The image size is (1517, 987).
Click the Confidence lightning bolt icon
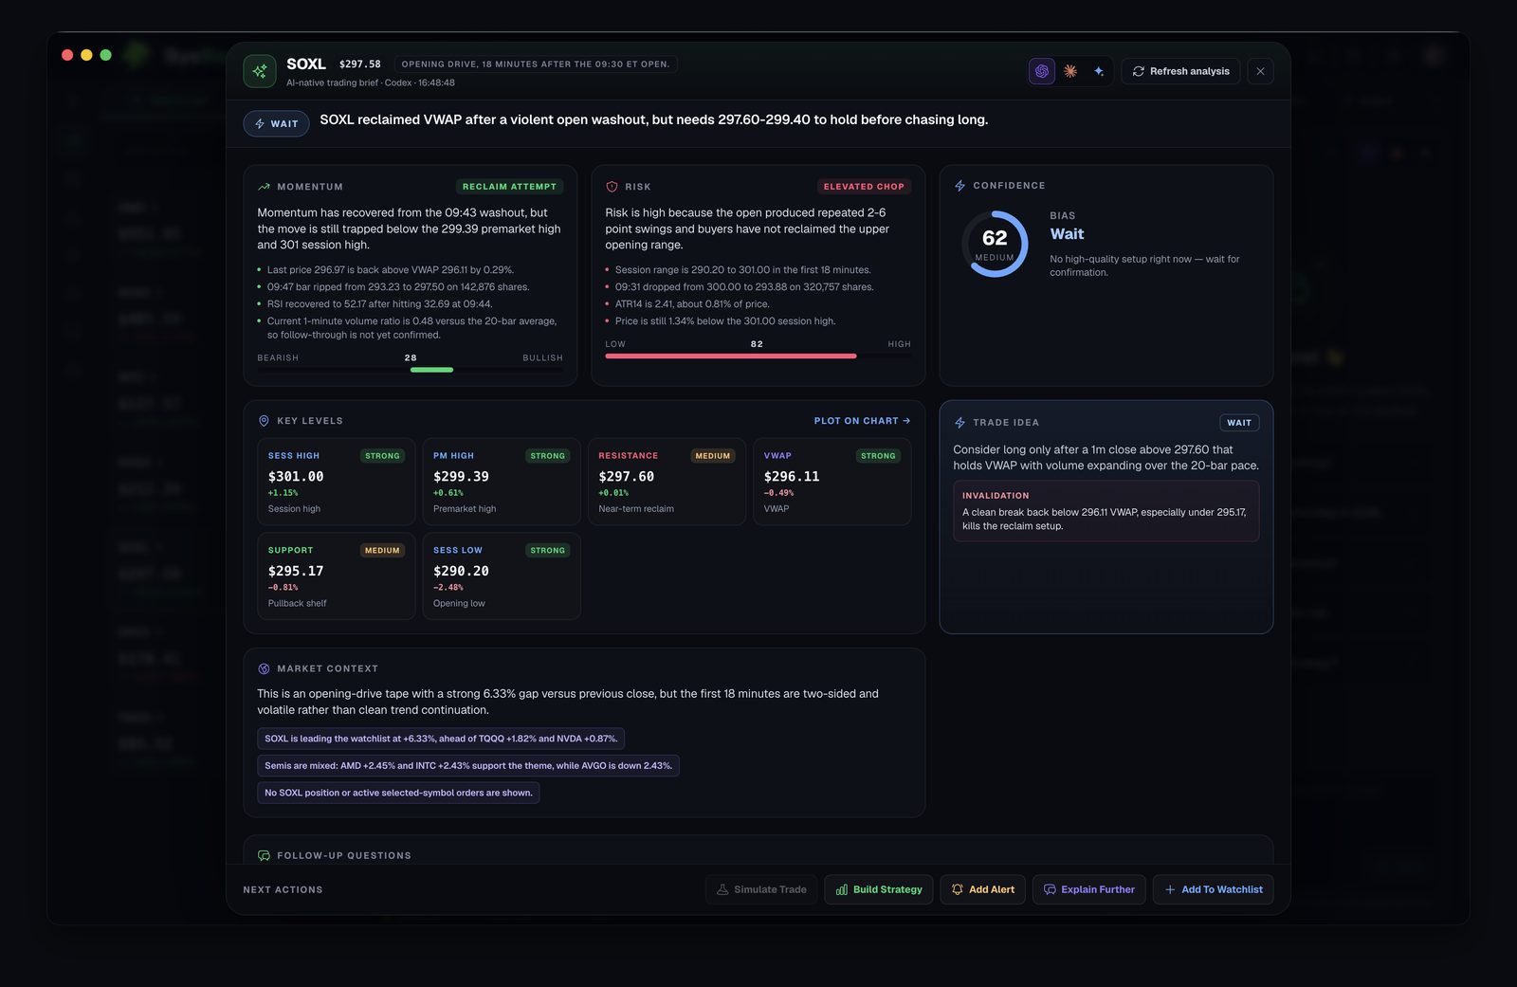960,186
